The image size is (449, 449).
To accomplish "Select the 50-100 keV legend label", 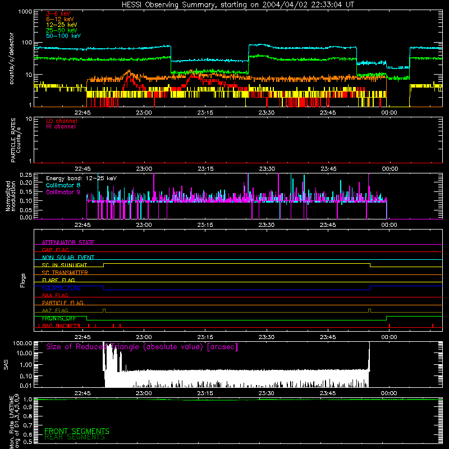I will pos(63,36).
